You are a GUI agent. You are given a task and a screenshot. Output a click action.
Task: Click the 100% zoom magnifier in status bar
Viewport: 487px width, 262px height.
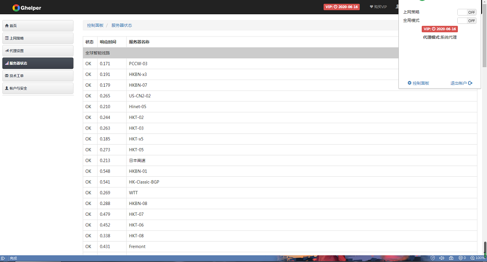[477, 258]
